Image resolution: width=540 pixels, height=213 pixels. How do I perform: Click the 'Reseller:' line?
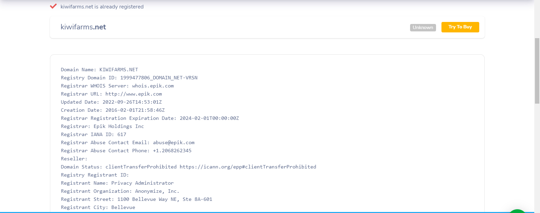[74, 159]
